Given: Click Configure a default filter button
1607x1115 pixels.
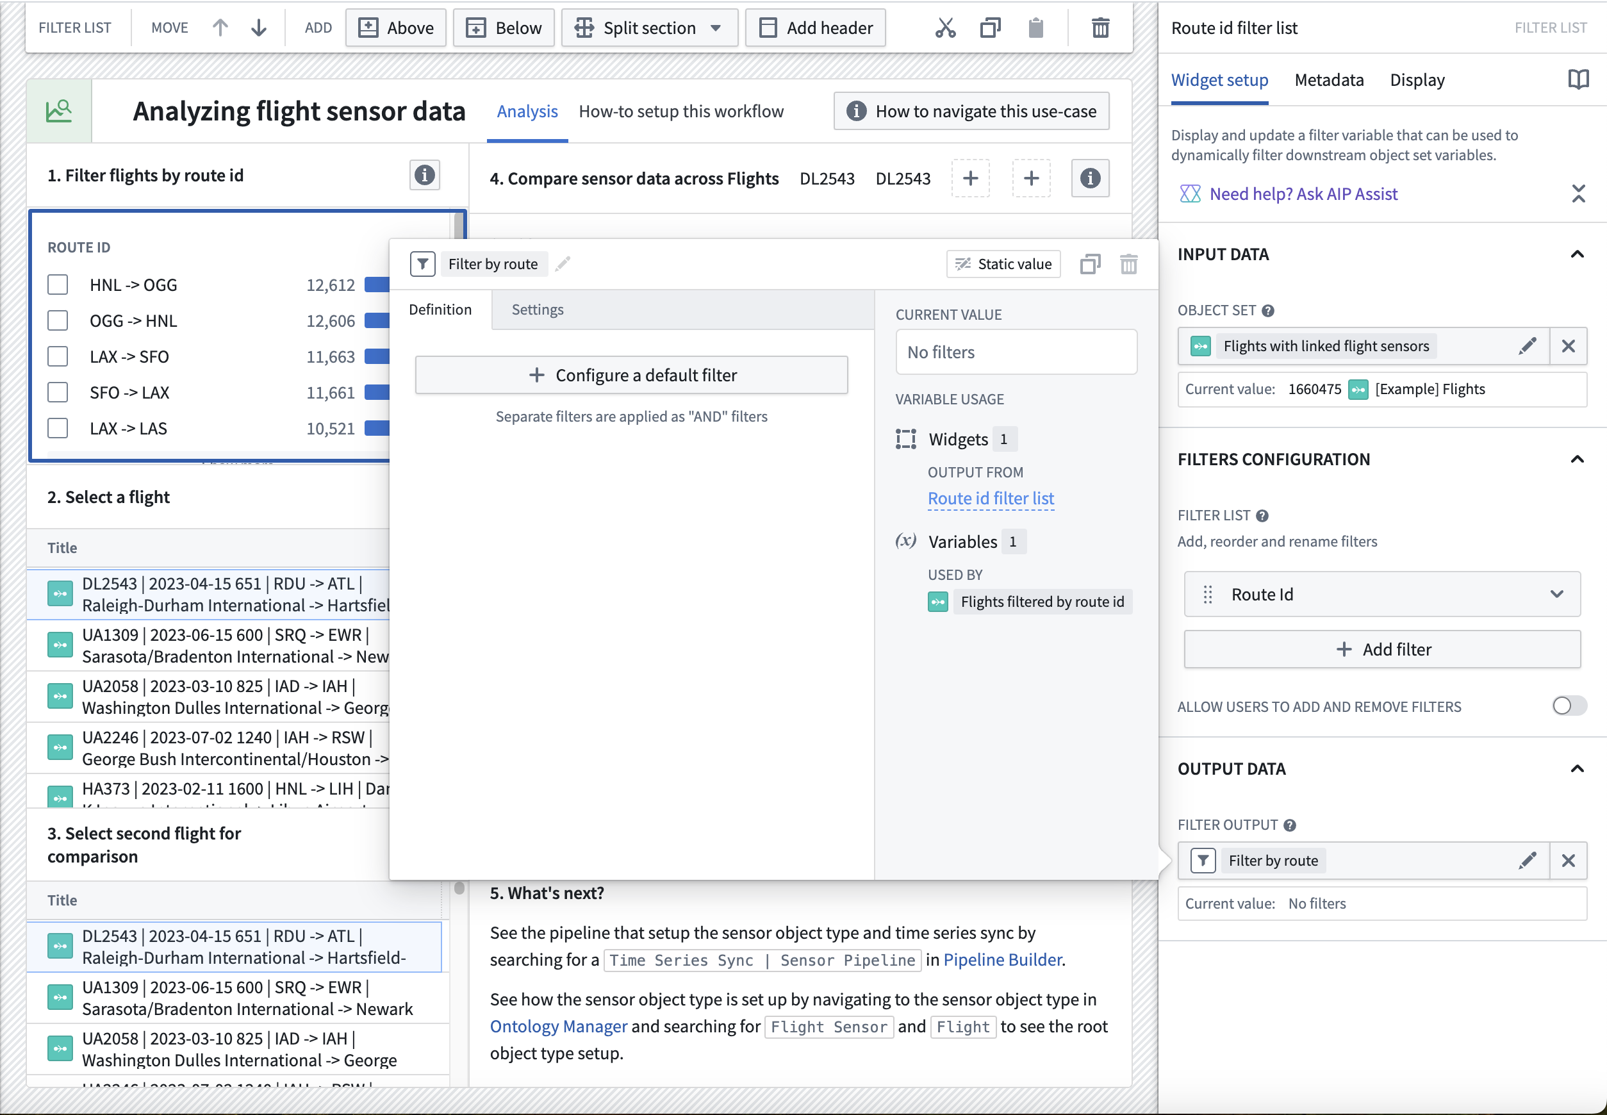Looking at the screenshot, I should tap(631, 375).
